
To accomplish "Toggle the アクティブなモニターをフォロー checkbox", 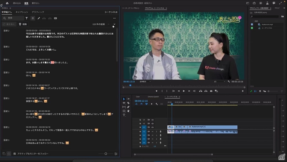I will coord(15,154).
